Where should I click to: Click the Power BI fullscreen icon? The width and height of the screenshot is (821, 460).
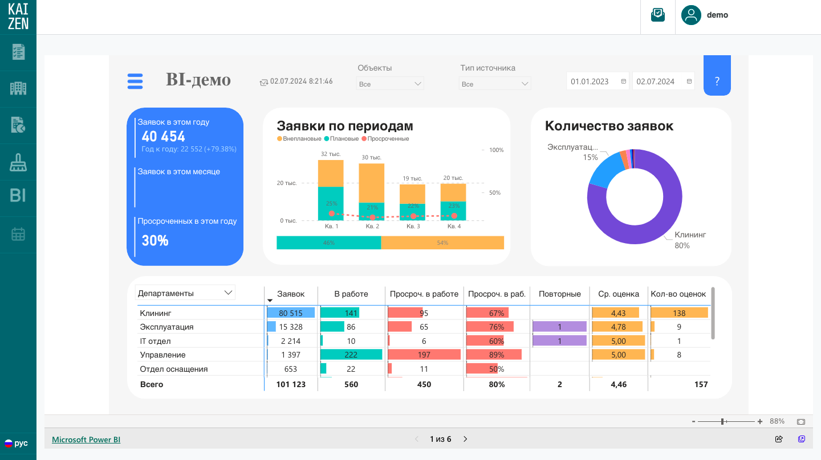click(802, 439)
